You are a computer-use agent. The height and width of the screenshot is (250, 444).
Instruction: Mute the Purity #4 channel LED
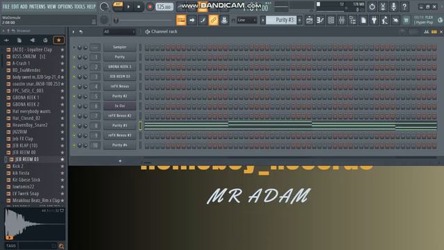(x=74, y=145)
